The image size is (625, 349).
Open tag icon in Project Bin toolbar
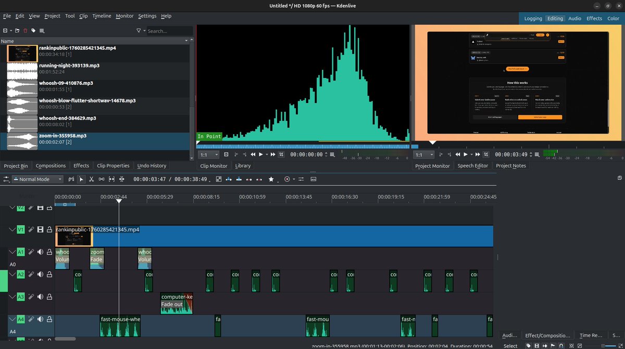[x=33, y=31]
